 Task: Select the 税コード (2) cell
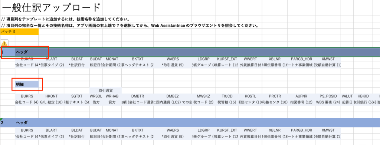tap(203, 102)
